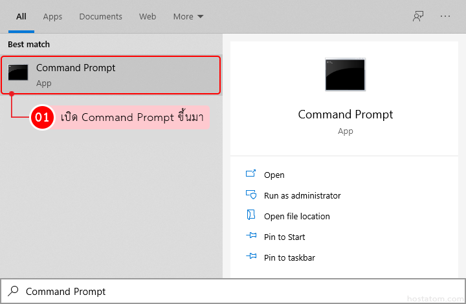Switch to the Documents tab
This screenshot has width=466, height=304.
point(100,16)
